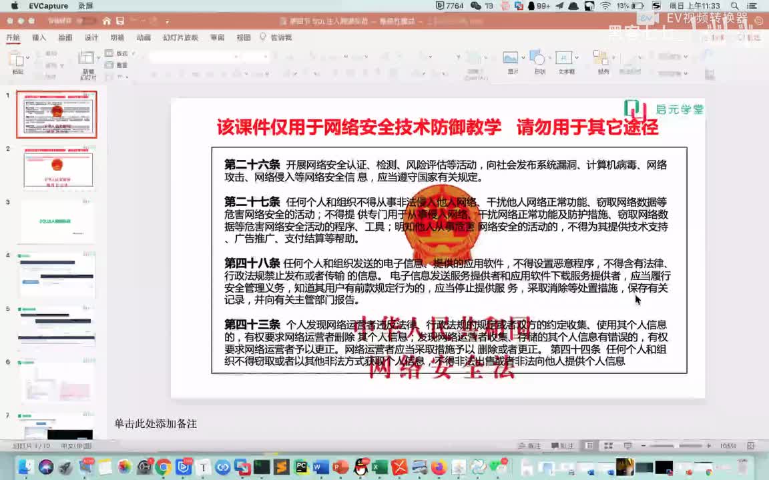
Task: Open the 幻灯片放映 ribbon tab
Action: tap(180, 37)
